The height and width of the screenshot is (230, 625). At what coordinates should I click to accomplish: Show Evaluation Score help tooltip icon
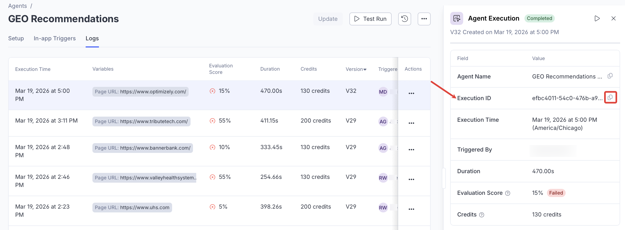(x=508, y=193)
